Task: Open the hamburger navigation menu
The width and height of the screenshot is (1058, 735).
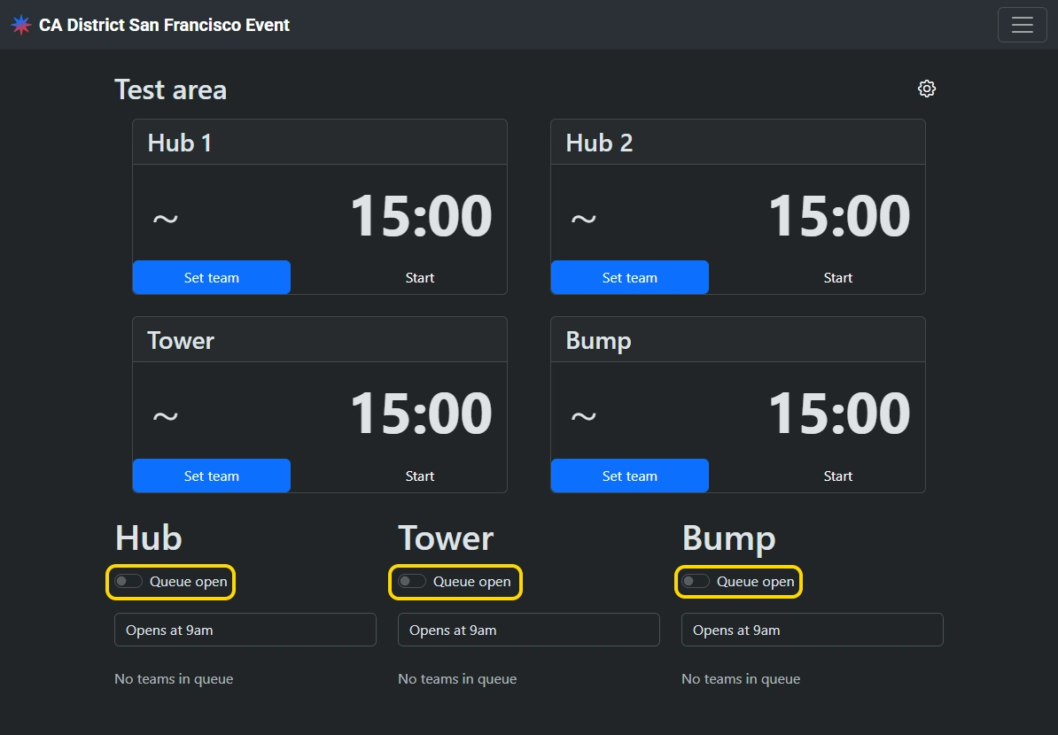Action: point(1022,25)
